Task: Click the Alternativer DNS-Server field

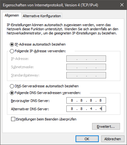Action: point(86,109)
